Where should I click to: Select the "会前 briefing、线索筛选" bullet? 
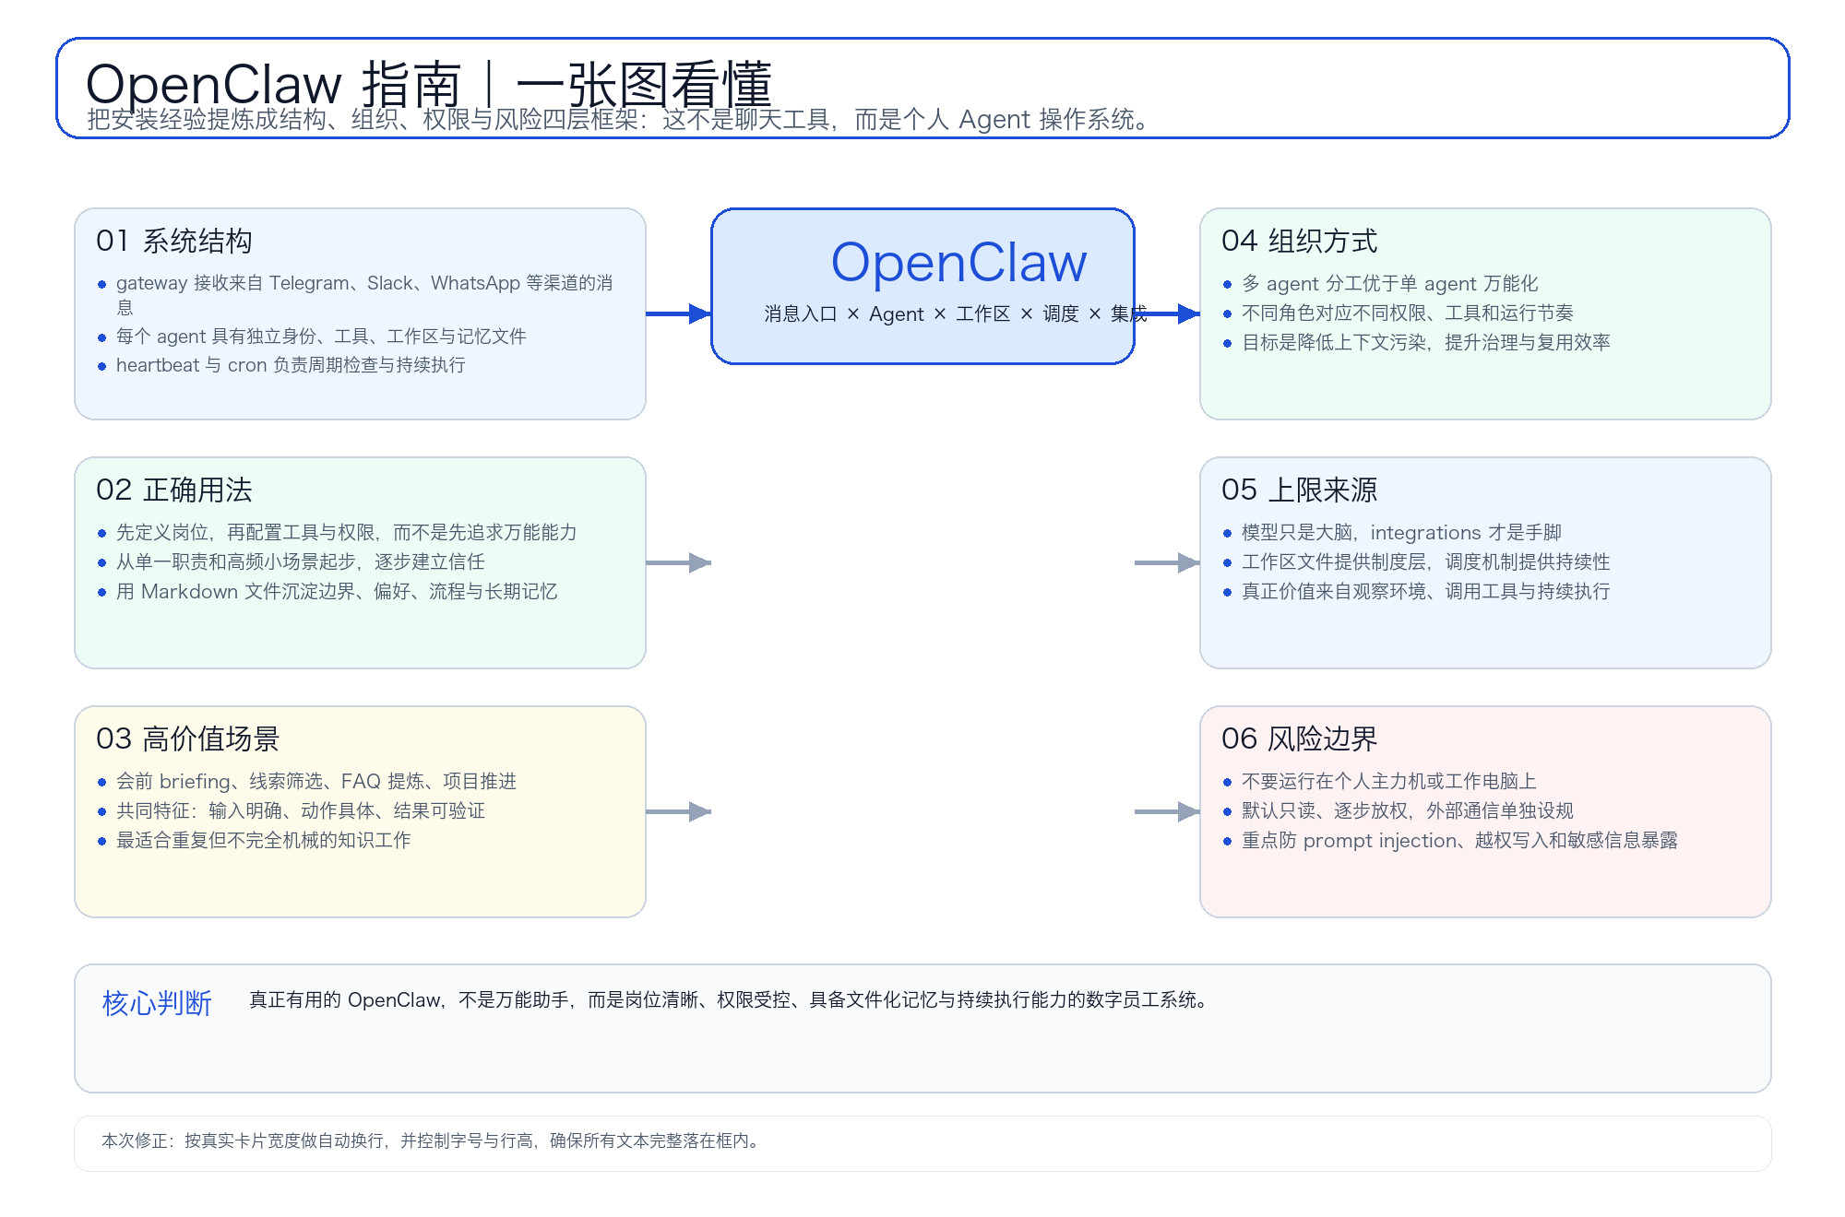click(316, 782)
